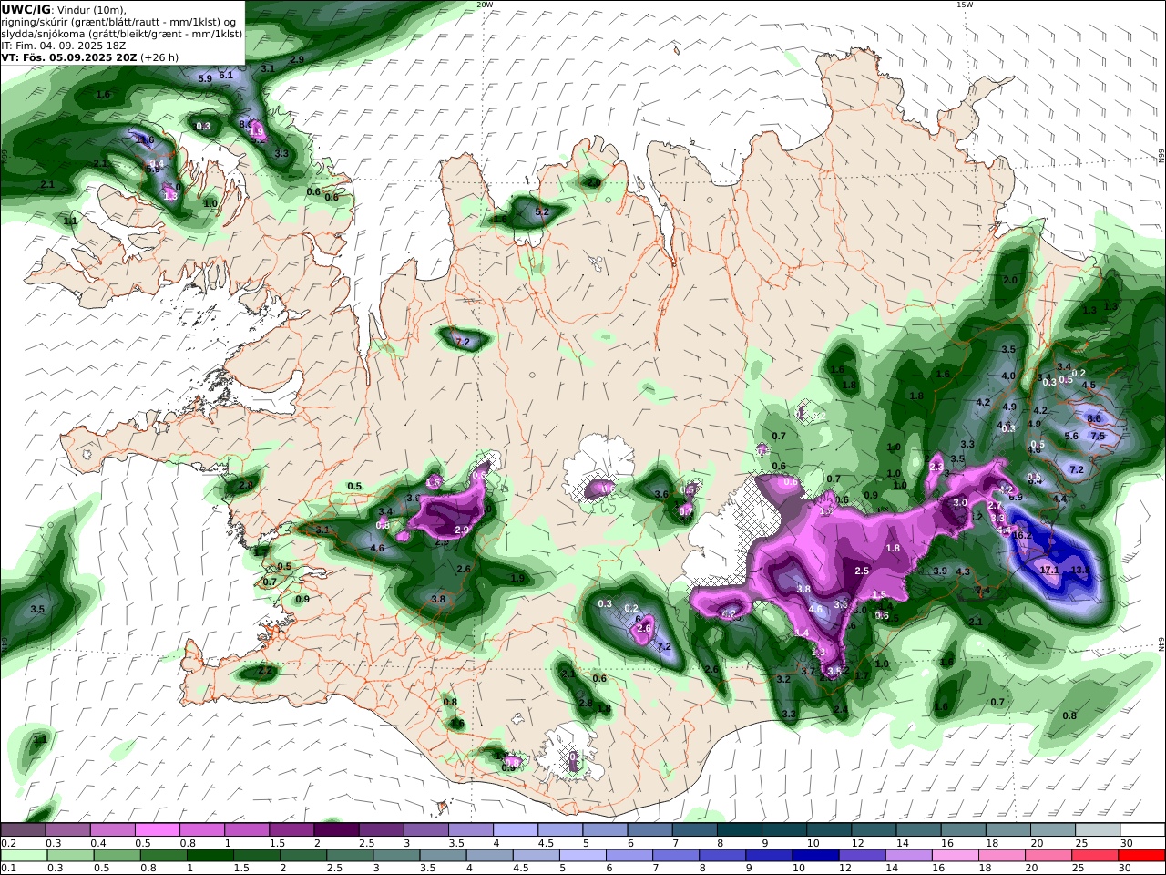Select white snow swatch after label 30
Viewport: 1166px width, 875px height.
pos(1142,830)
